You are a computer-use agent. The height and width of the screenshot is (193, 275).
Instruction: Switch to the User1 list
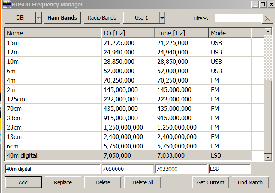(141, 18)
